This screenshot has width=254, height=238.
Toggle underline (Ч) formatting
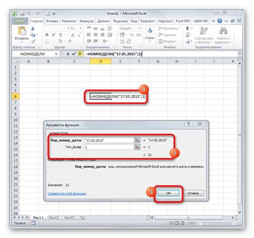tap(61, 35)
